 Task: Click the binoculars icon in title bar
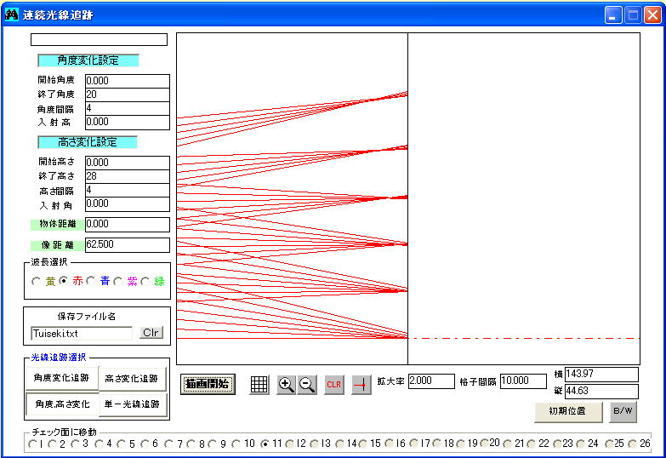[x=12, y=14]
